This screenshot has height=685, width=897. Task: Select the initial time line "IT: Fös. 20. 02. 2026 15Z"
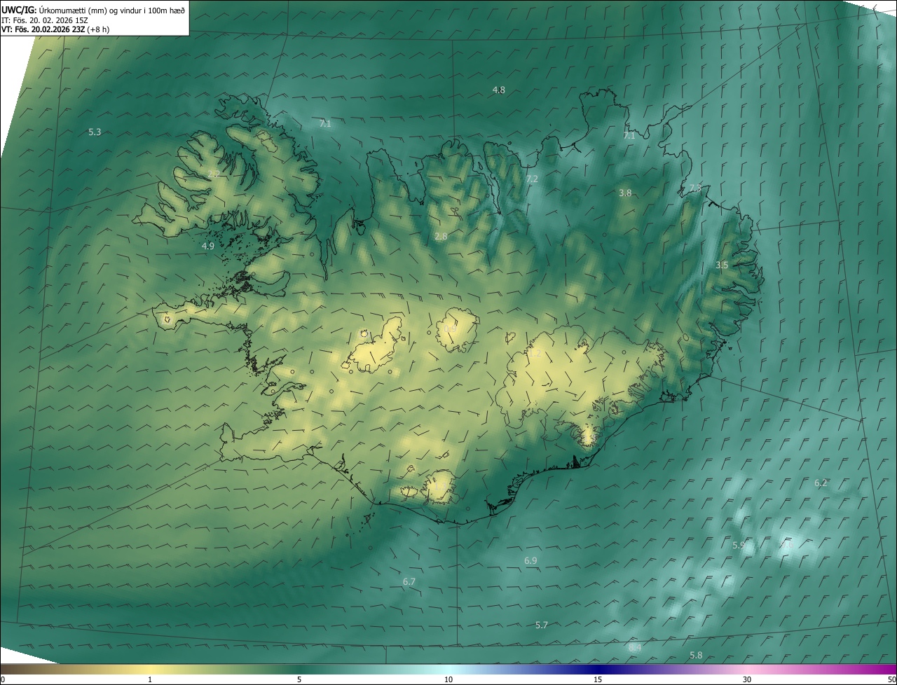45,20
